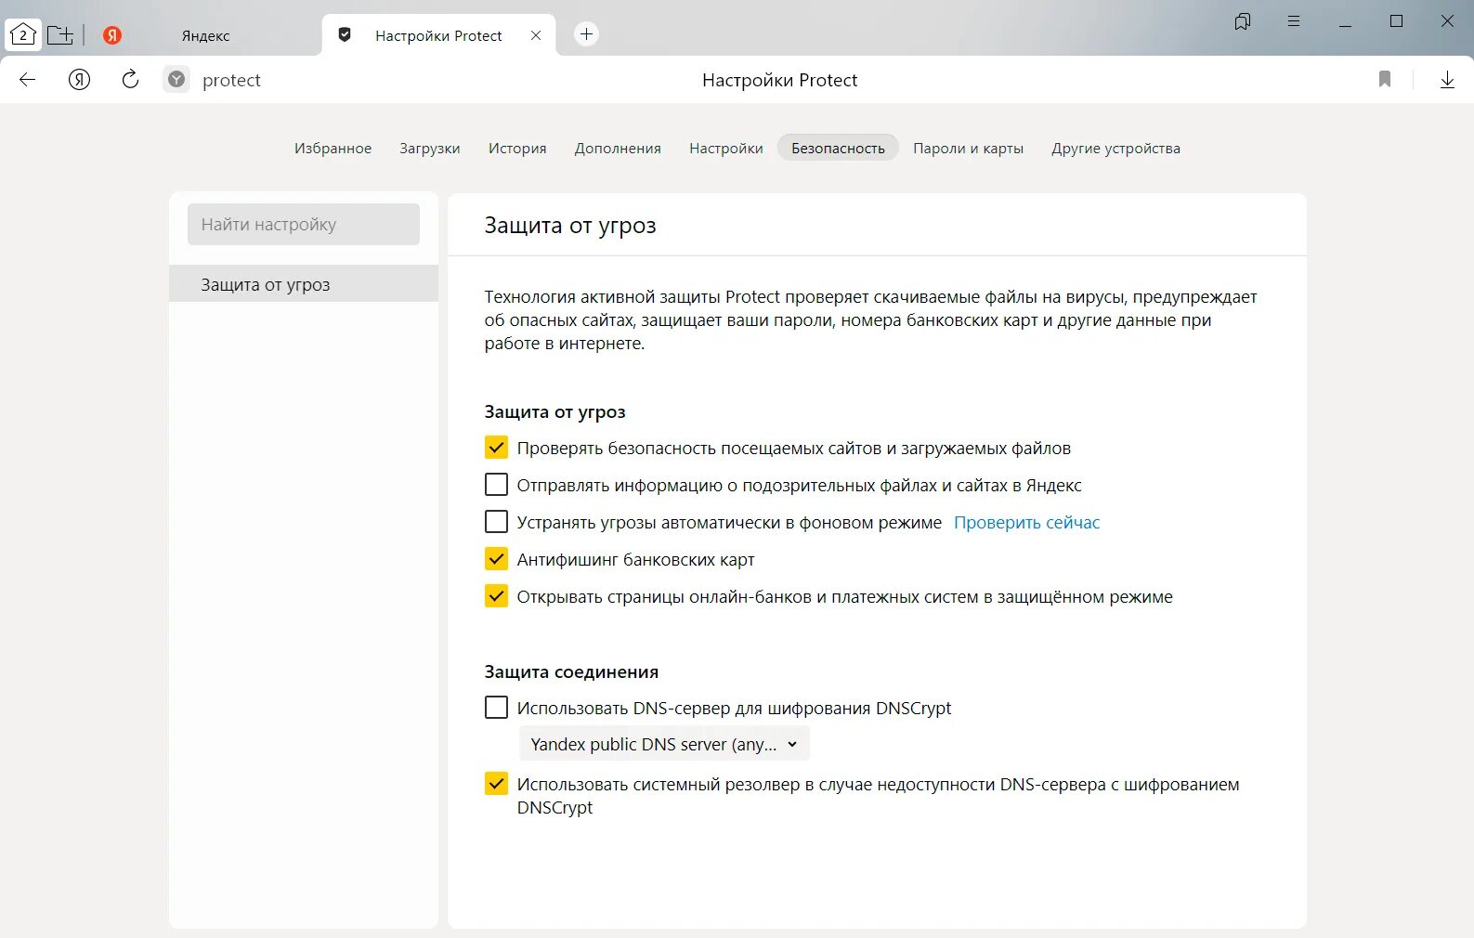1474x938 pixels.
Task: Click the Настройки Protect page title
Action: pyautogui.click(x=779, y=81)
